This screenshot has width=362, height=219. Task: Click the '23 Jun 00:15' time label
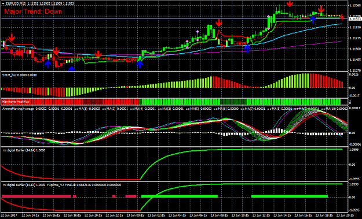pos(135,216)
